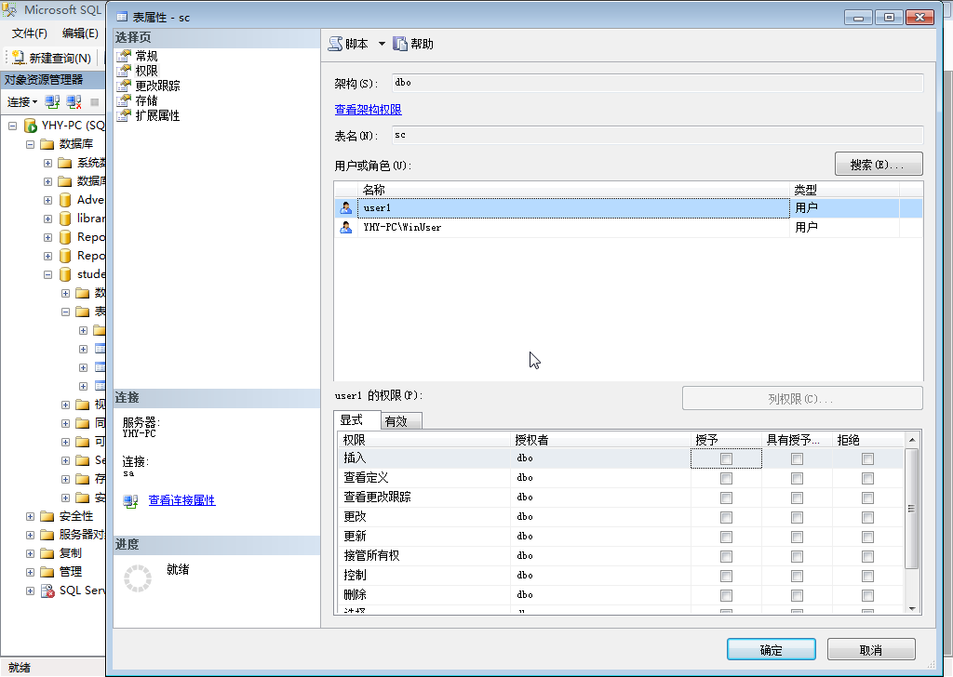
Task: Click the 确定 button
Action: [772, 650]
